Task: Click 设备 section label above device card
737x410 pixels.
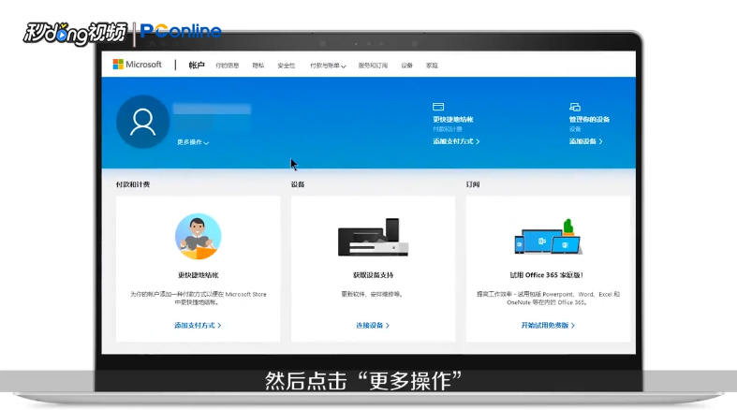Action: 298,184
